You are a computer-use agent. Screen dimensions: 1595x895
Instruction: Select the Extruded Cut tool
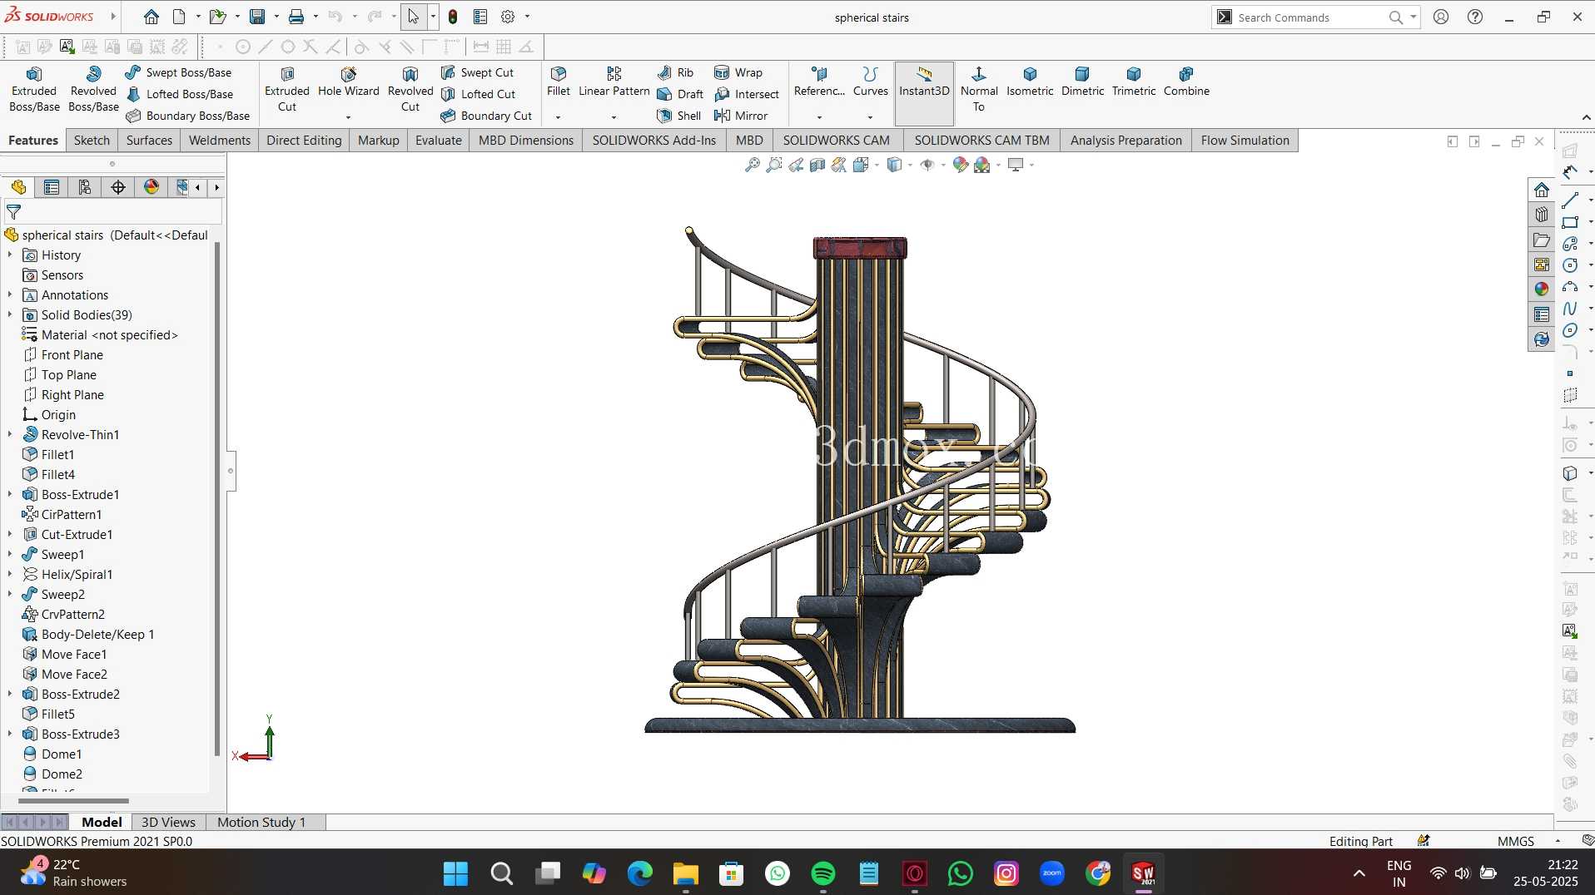pos(287,89)
